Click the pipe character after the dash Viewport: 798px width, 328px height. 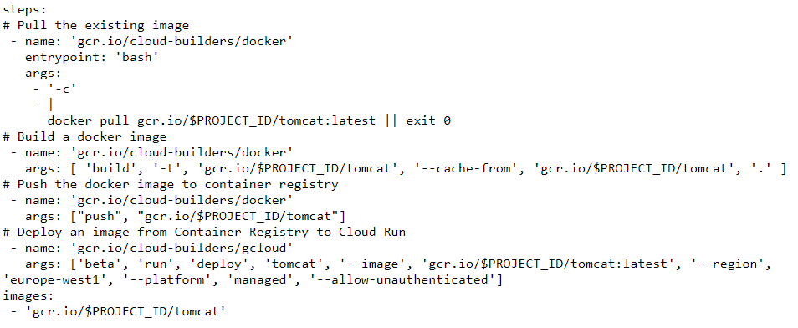(x=50, y=105)
